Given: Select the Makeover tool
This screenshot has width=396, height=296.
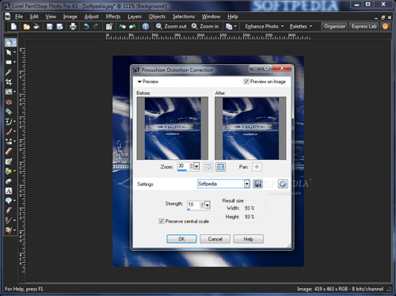Looking at the screenshot, I should [x=9, y=112].
